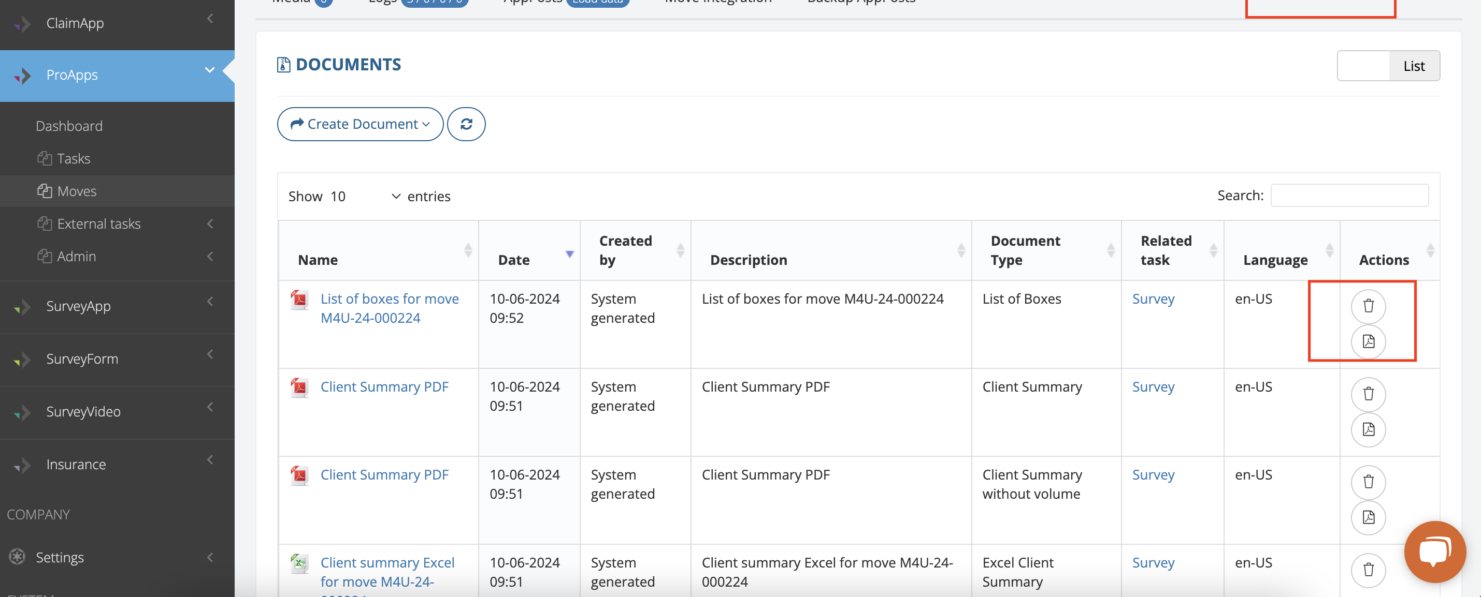Delete the first Client Summary PDF row
1481x597 pixels.
[x=1368, y=394]
